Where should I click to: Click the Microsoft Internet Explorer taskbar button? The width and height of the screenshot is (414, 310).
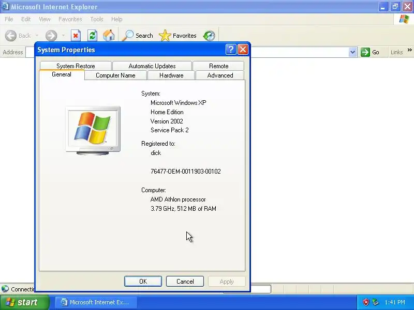pos(96,302)
